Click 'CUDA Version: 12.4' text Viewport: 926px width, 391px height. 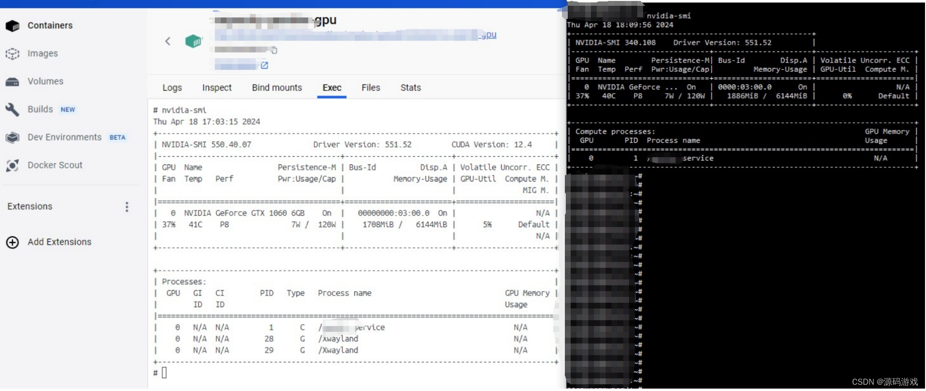pos(491,145)
